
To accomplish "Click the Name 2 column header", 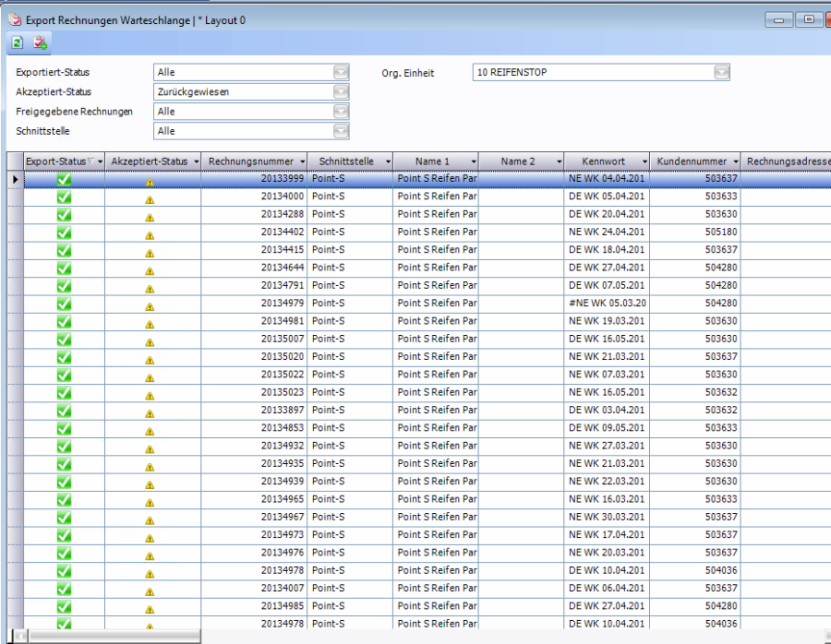I will [x=517, y=161].
